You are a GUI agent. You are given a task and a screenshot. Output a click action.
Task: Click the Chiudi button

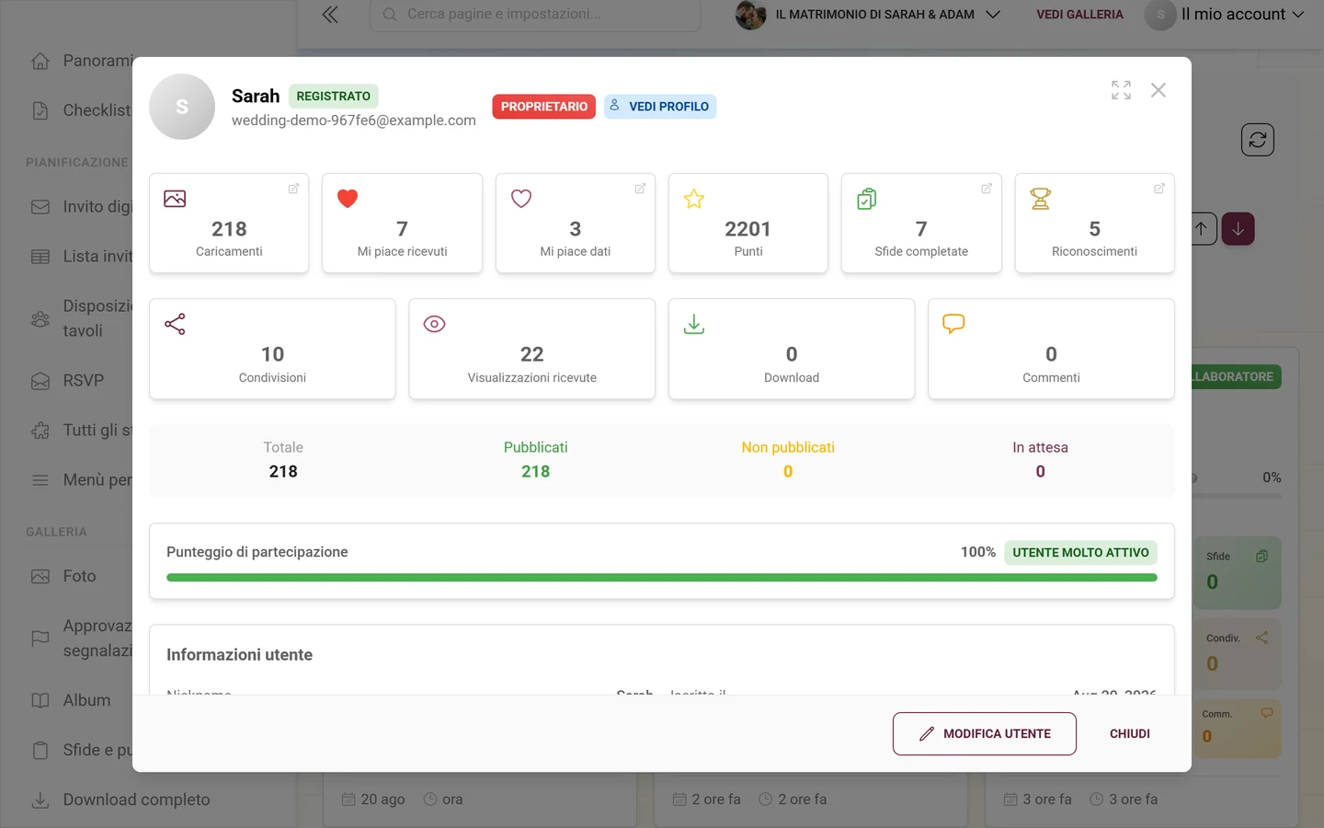(x=1130, y=734)
